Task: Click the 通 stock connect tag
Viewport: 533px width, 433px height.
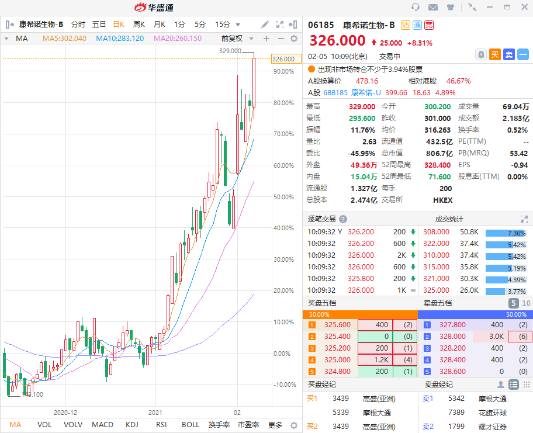Action: pos(417,25)
